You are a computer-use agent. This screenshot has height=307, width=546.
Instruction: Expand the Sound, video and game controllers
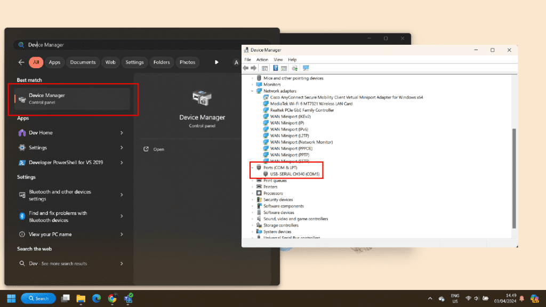[x=252, y=219]
